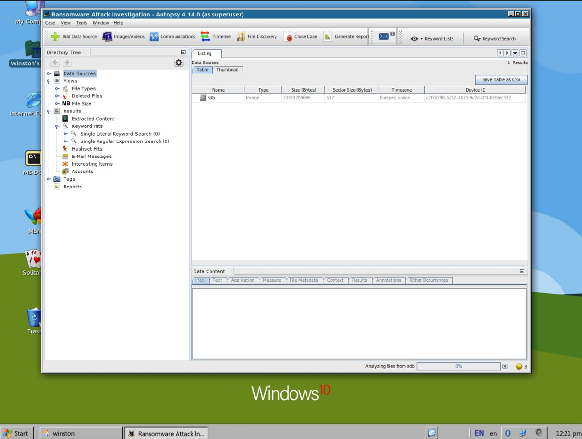
Task: Open the Tools menu
Action: click(x=81, y=23)
